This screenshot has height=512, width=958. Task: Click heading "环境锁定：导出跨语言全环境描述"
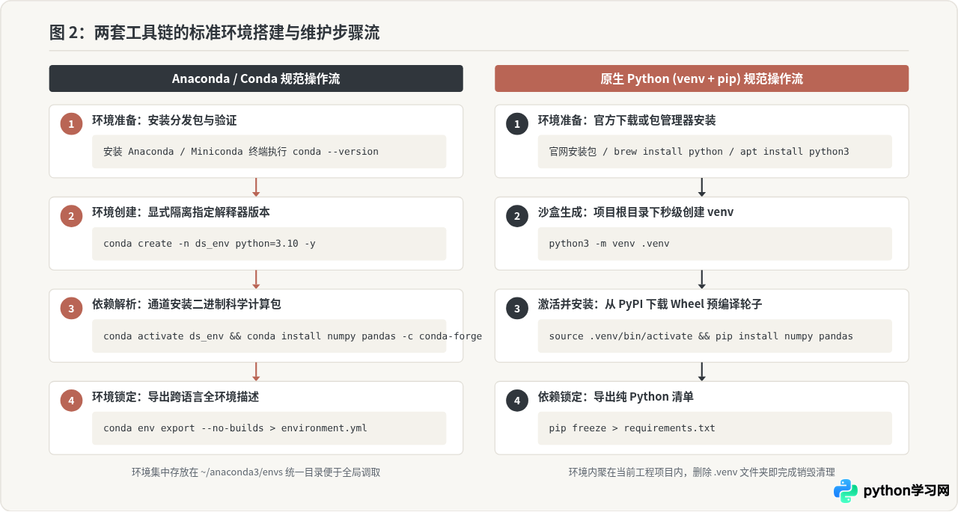tap(175, 397)
